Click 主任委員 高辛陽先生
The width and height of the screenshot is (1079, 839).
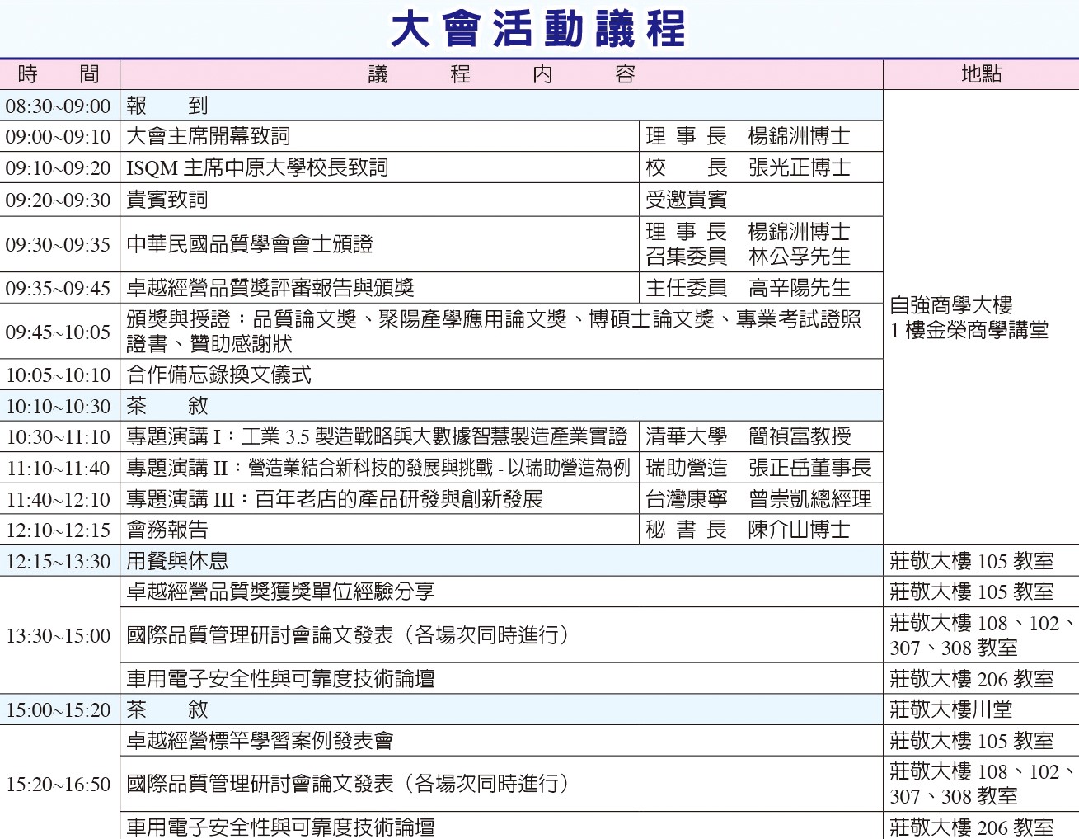click(x=748, y=288)
